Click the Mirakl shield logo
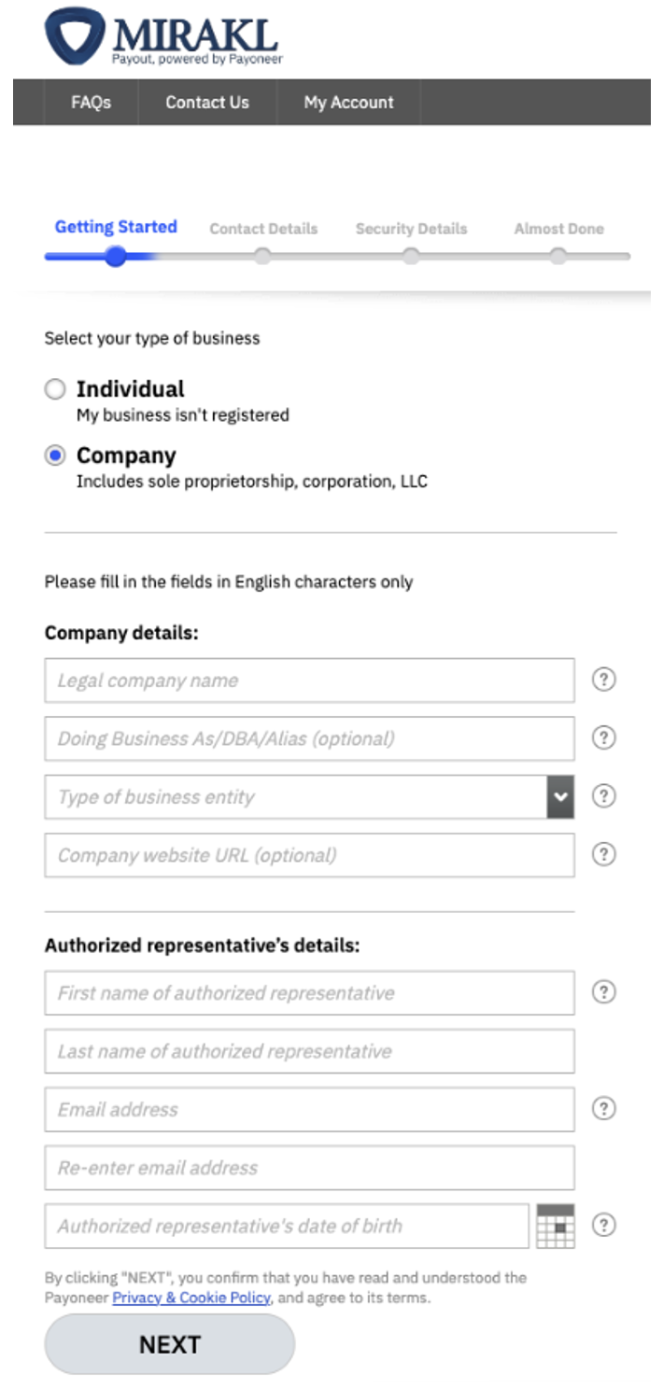This screenshot has width=663, height=1389. coord(76,35)
